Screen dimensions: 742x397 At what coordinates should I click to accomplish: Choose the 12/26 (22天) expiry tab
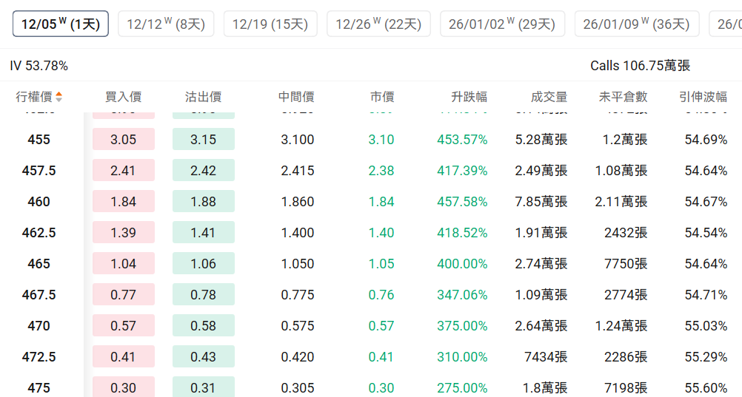tap(378, 24)
